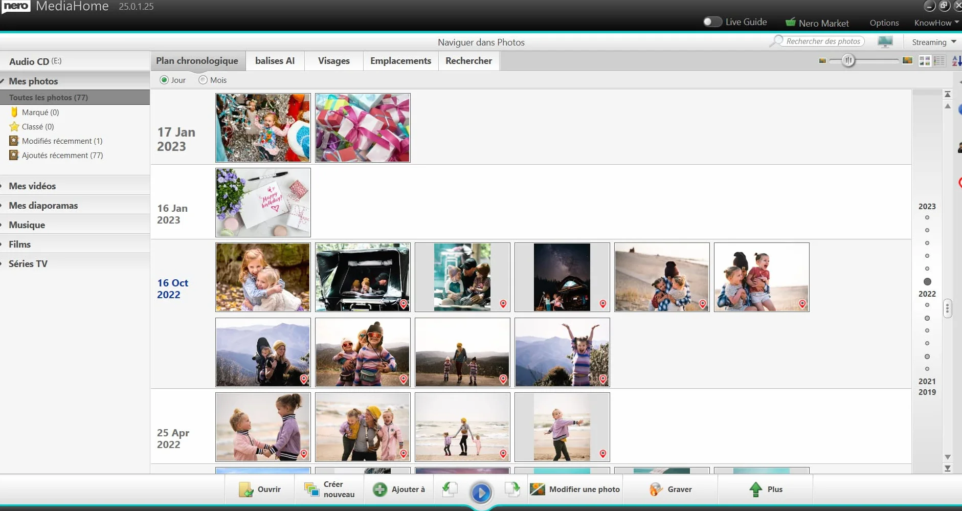Click the monitor display icon
962x511 pixels.
coord(885,41)
